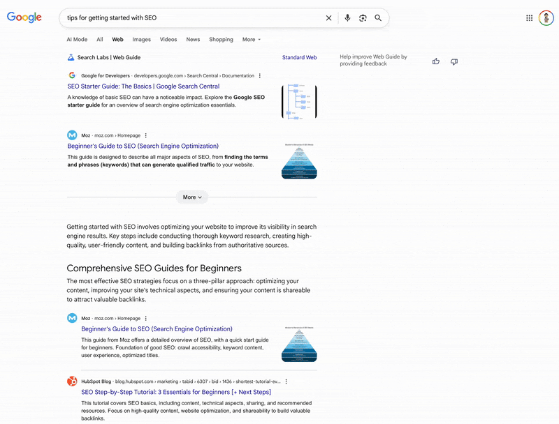Open the Google apps grid
559x424 pixels.
click(530, 17)
